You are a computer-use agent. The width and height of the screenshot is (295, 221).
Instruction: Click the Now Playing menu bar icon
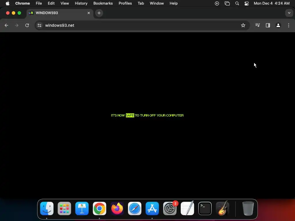tap(217, 3)
